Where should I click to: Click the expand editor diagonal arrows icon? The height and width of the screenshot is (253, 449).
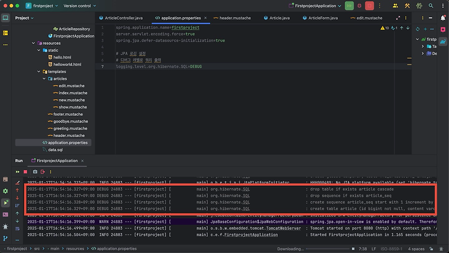pyautogui.click(x=398, y=18)
